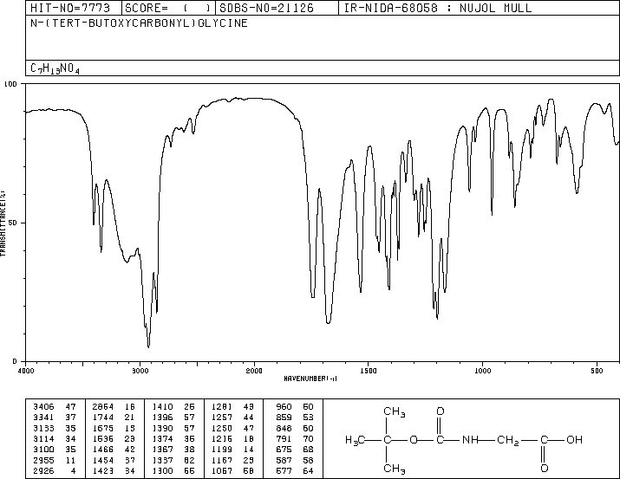Click the 1744 peak value
The height and width of the screenshot is (479, 620).
pyautogui.click(x=103, y=418)
